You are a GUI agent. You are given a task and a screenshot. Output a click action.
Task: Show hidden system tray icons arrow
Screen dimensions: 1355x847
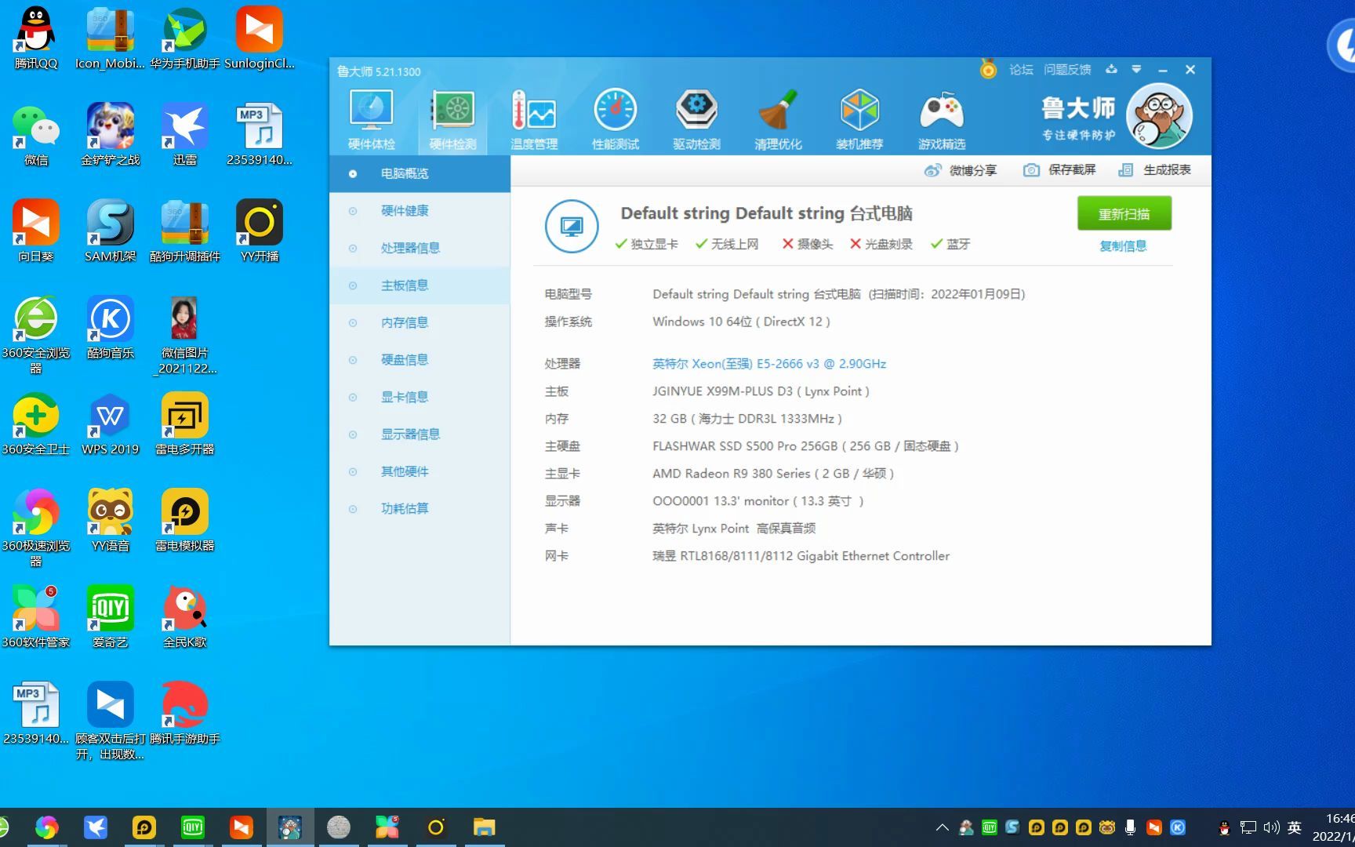(942, 827)
